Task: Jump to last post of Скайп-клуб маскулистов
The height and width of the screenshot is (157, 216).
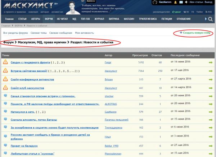Action: click(x=211, y=87)
